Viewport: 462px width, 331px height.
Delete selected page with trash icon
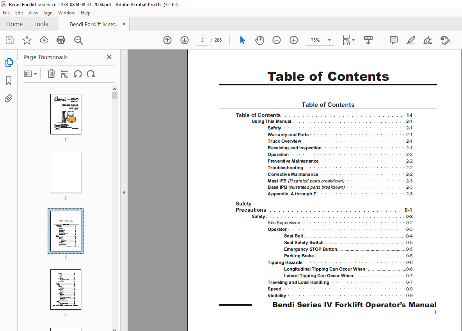pos(51,74)
